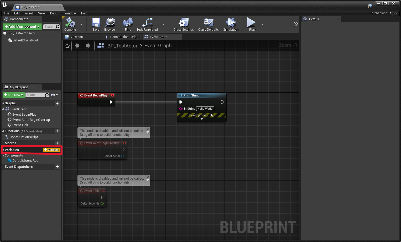Screen dimensions: 401x242
Task: Click the Compile toolbar button
Action: coord(70,24)
